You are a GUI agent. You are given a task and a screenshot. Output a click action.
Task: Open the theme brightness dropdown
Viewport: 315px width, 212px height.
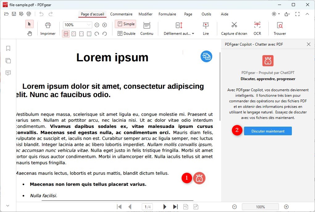coord(275,14)
